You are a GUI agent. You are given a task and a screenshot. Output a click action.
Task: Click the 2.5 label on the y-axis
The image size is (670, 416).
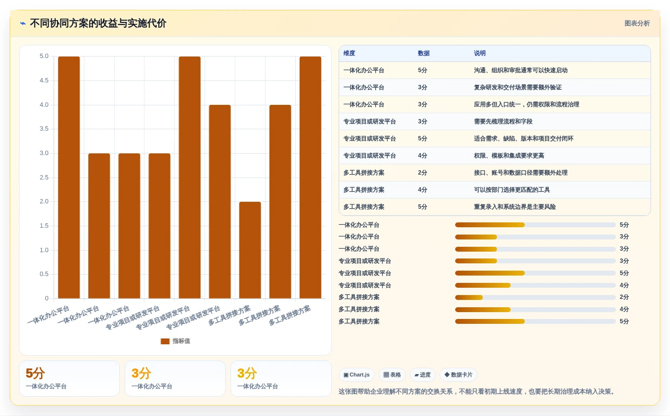pyautogui.click(x=44, y=178)
